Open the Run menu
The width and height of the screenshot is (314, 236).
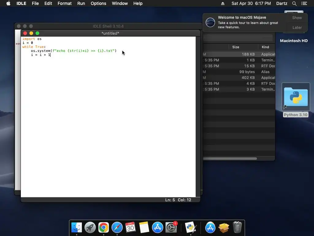(81, 3)
